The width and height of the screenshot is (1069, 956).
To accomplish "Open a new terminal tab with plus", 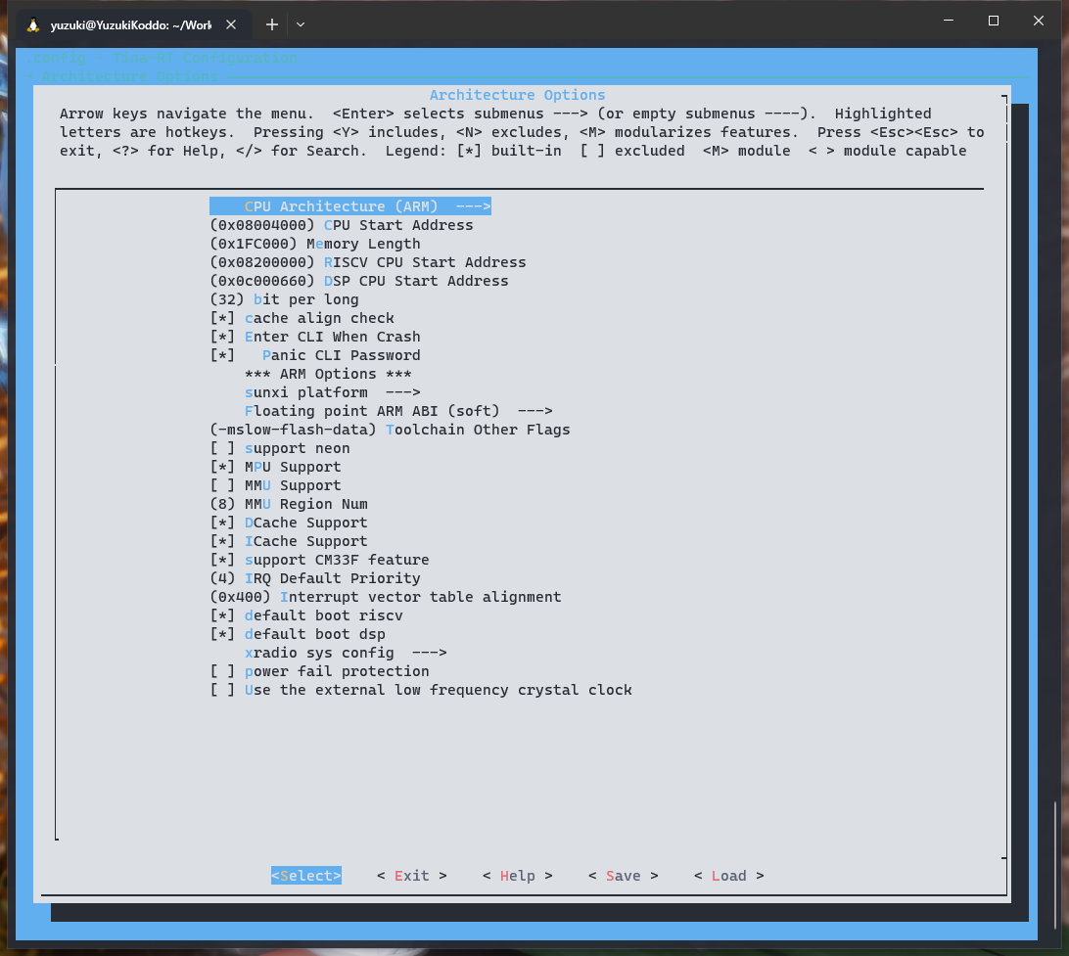I will click(x=272, y=24).
